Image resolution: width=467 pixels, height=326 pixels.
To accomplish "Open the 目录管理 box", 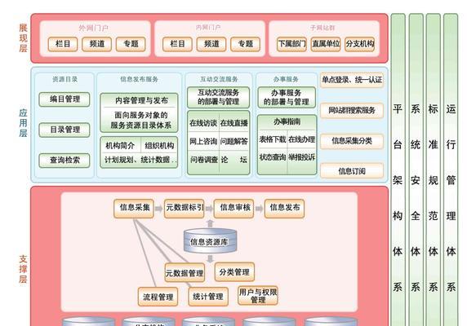I will coord(64,130).
